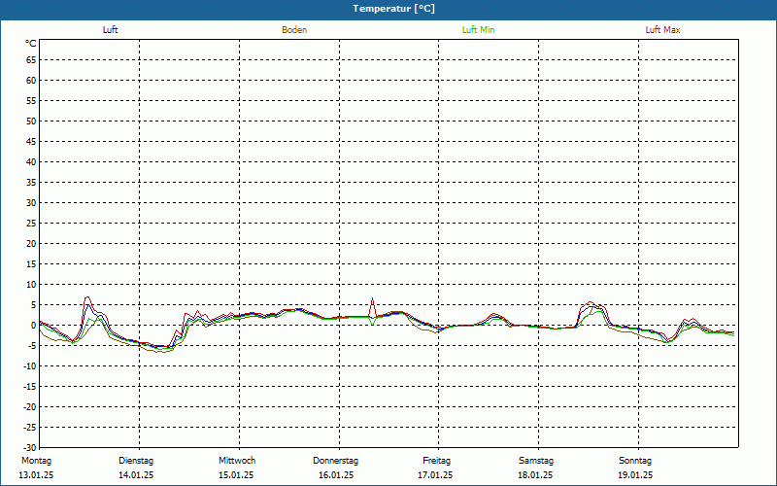Click the red Luft Max spike on Thursday
Image resolution: width=777 pixels, height=486 pixels.
click(x=372, y=298)
